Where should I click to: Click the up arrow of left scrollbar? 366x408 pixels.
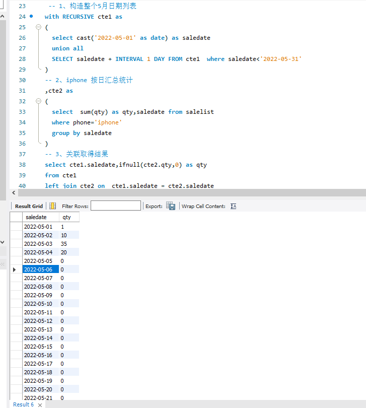coord(3,16)
